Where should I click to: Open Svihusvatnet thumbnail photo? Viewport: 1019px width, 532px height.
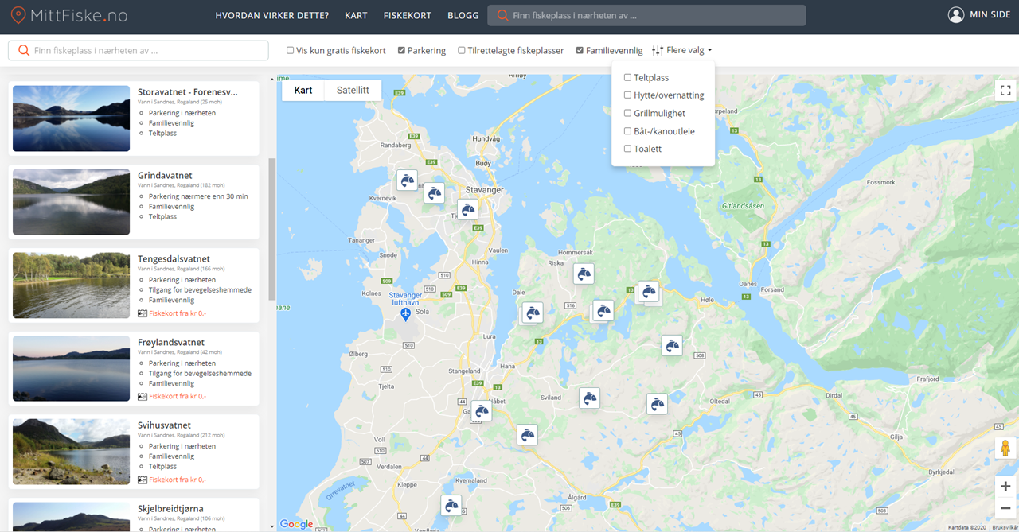pos(71,452)
